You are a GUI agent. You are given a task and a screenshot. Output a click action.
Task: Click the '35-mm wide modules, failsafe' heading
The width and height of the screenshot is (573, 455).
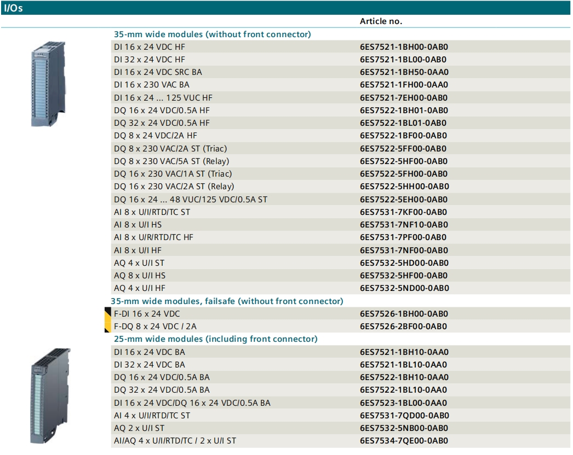tap(227, 301)
